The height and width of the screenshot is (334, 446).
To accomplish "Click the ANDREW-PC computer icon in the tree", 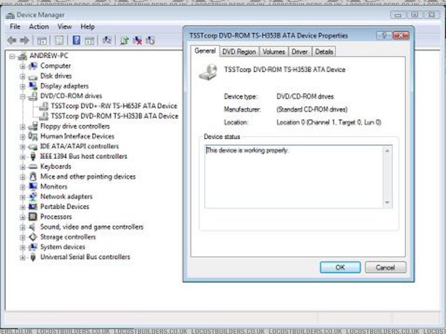I will (x=22, y=56).
